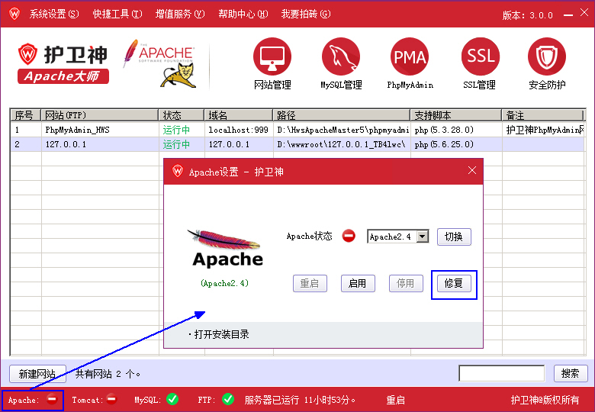Click 运行中 status of PhpMyAdmin_HWS
This screenshot has width=595, height=412.
tap(176, 130)
